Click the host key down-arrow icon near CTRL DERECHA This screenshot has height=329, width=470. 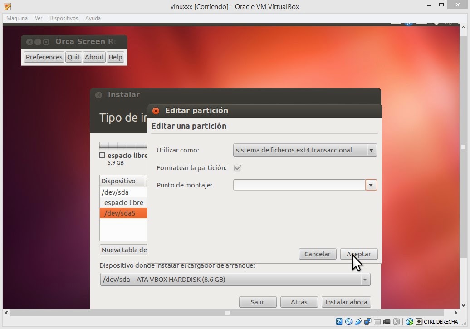coord(419,322)
